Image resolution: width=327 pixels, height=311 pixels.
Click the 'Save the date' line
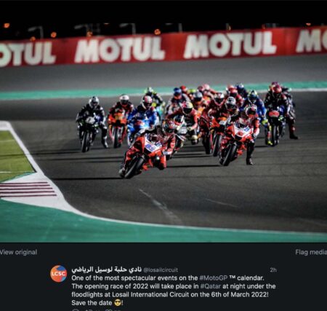click(97, 303)
